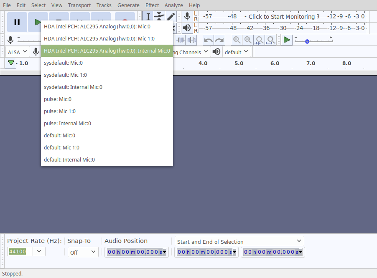Viewport: 377px width, 278px height.
Task: Choose 'pulse: Internal Mic:0' device
Action: pyautogui.click(x=107, y=124)
